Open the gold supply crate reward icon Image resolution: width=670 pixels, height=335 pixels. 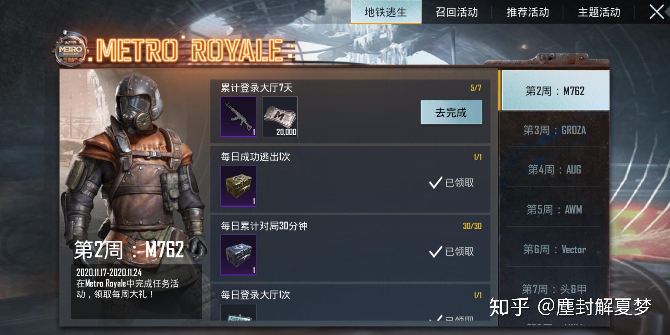pyautogui.click(x=238, y=186)
